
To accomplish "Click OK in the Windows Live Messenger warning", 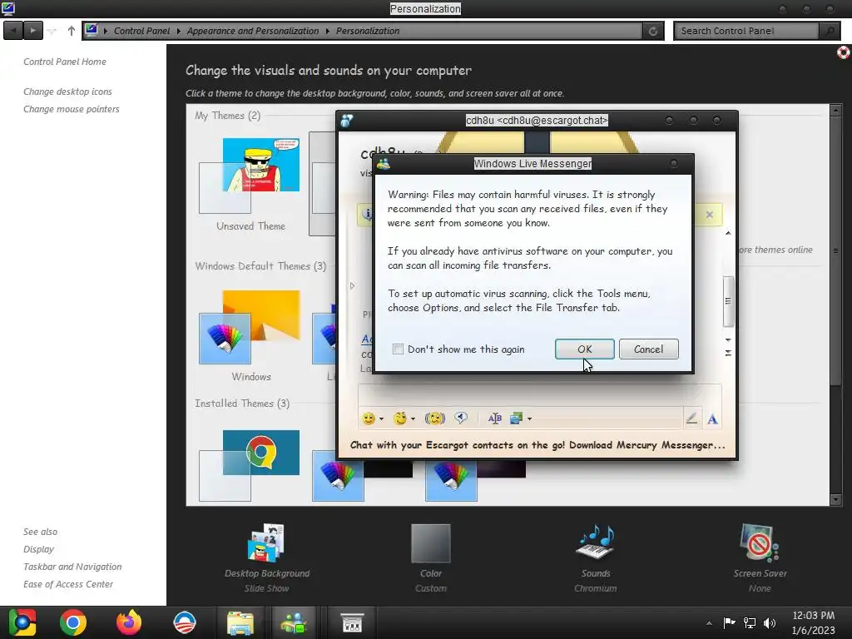I will 584,349.
